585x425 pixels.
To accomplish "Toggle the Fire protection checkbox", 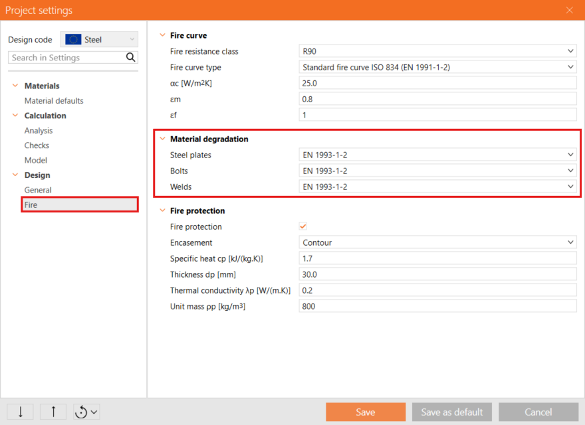I will pyautogui.click(x=304, y=226).
